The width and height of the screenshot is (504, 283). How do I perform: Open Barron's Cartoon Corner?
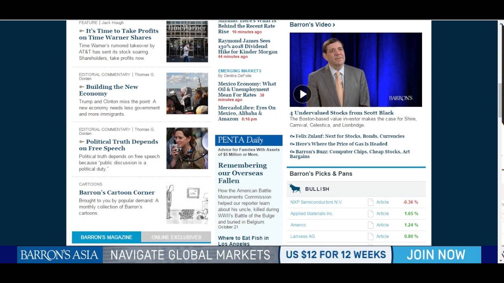pos(117,193)
